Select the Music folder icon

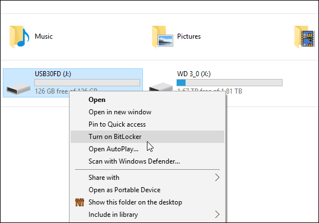coord(19,37)
